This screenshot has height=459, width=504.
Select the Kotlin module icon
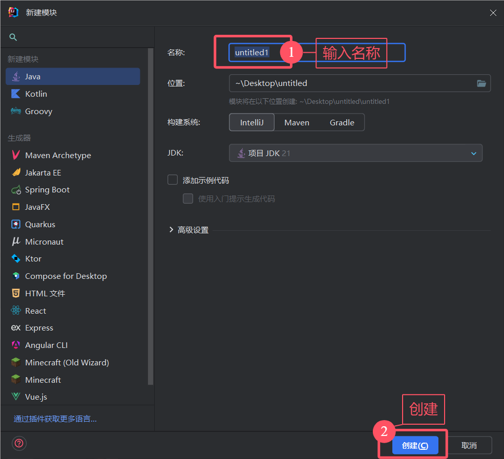(x=16, y=94)
